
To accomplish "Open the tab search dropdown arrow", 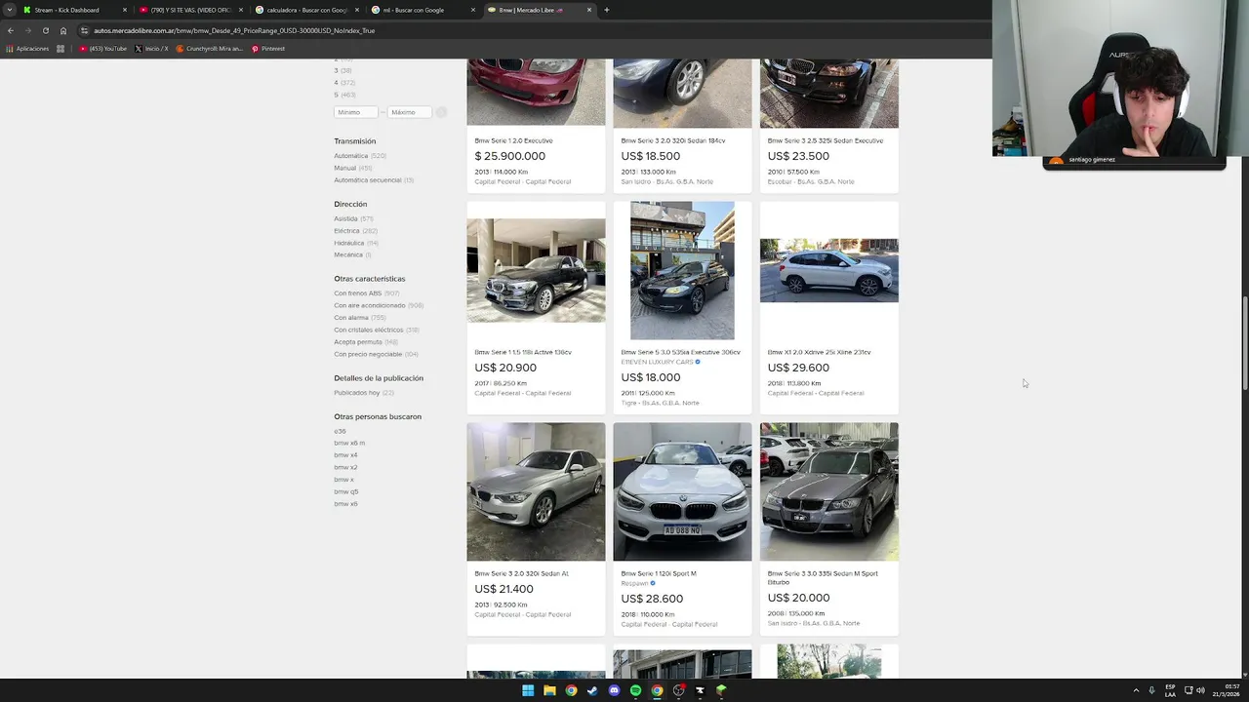I will (9, 10).
